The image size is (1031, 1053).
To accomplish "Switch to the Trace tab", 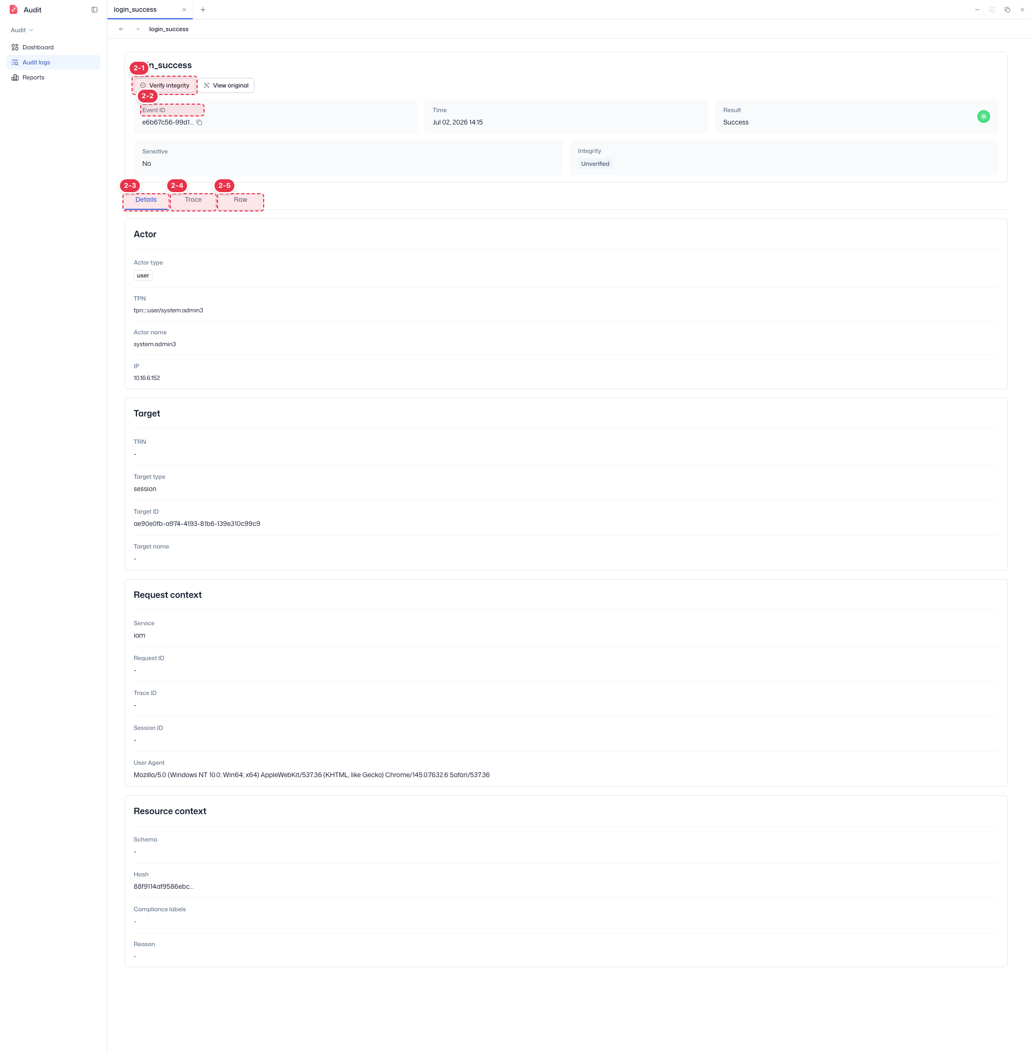I will click(x=193, y=200).
